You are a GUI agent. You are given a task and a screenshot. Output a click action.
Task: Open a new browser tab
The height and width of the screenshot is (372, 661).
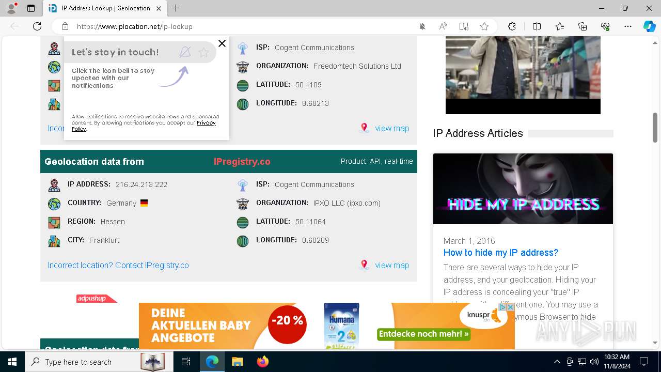click(176, 8)
